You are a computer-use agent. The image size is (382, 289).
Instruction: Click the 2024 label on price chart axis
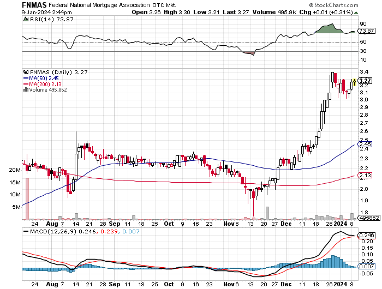[341, 224]
